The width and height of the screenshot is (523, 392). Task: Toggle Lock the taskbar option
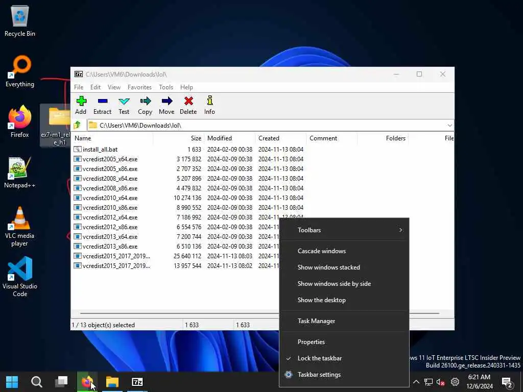344,358
